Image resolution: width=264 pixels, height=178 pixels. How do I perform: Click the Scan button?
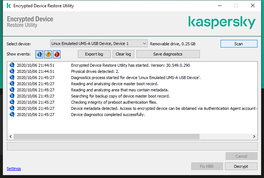click(239, 44)
